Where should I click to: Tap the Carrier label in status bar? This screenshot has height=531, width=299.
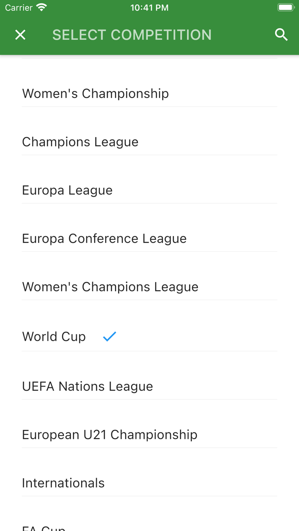click(x=19, y=8)
